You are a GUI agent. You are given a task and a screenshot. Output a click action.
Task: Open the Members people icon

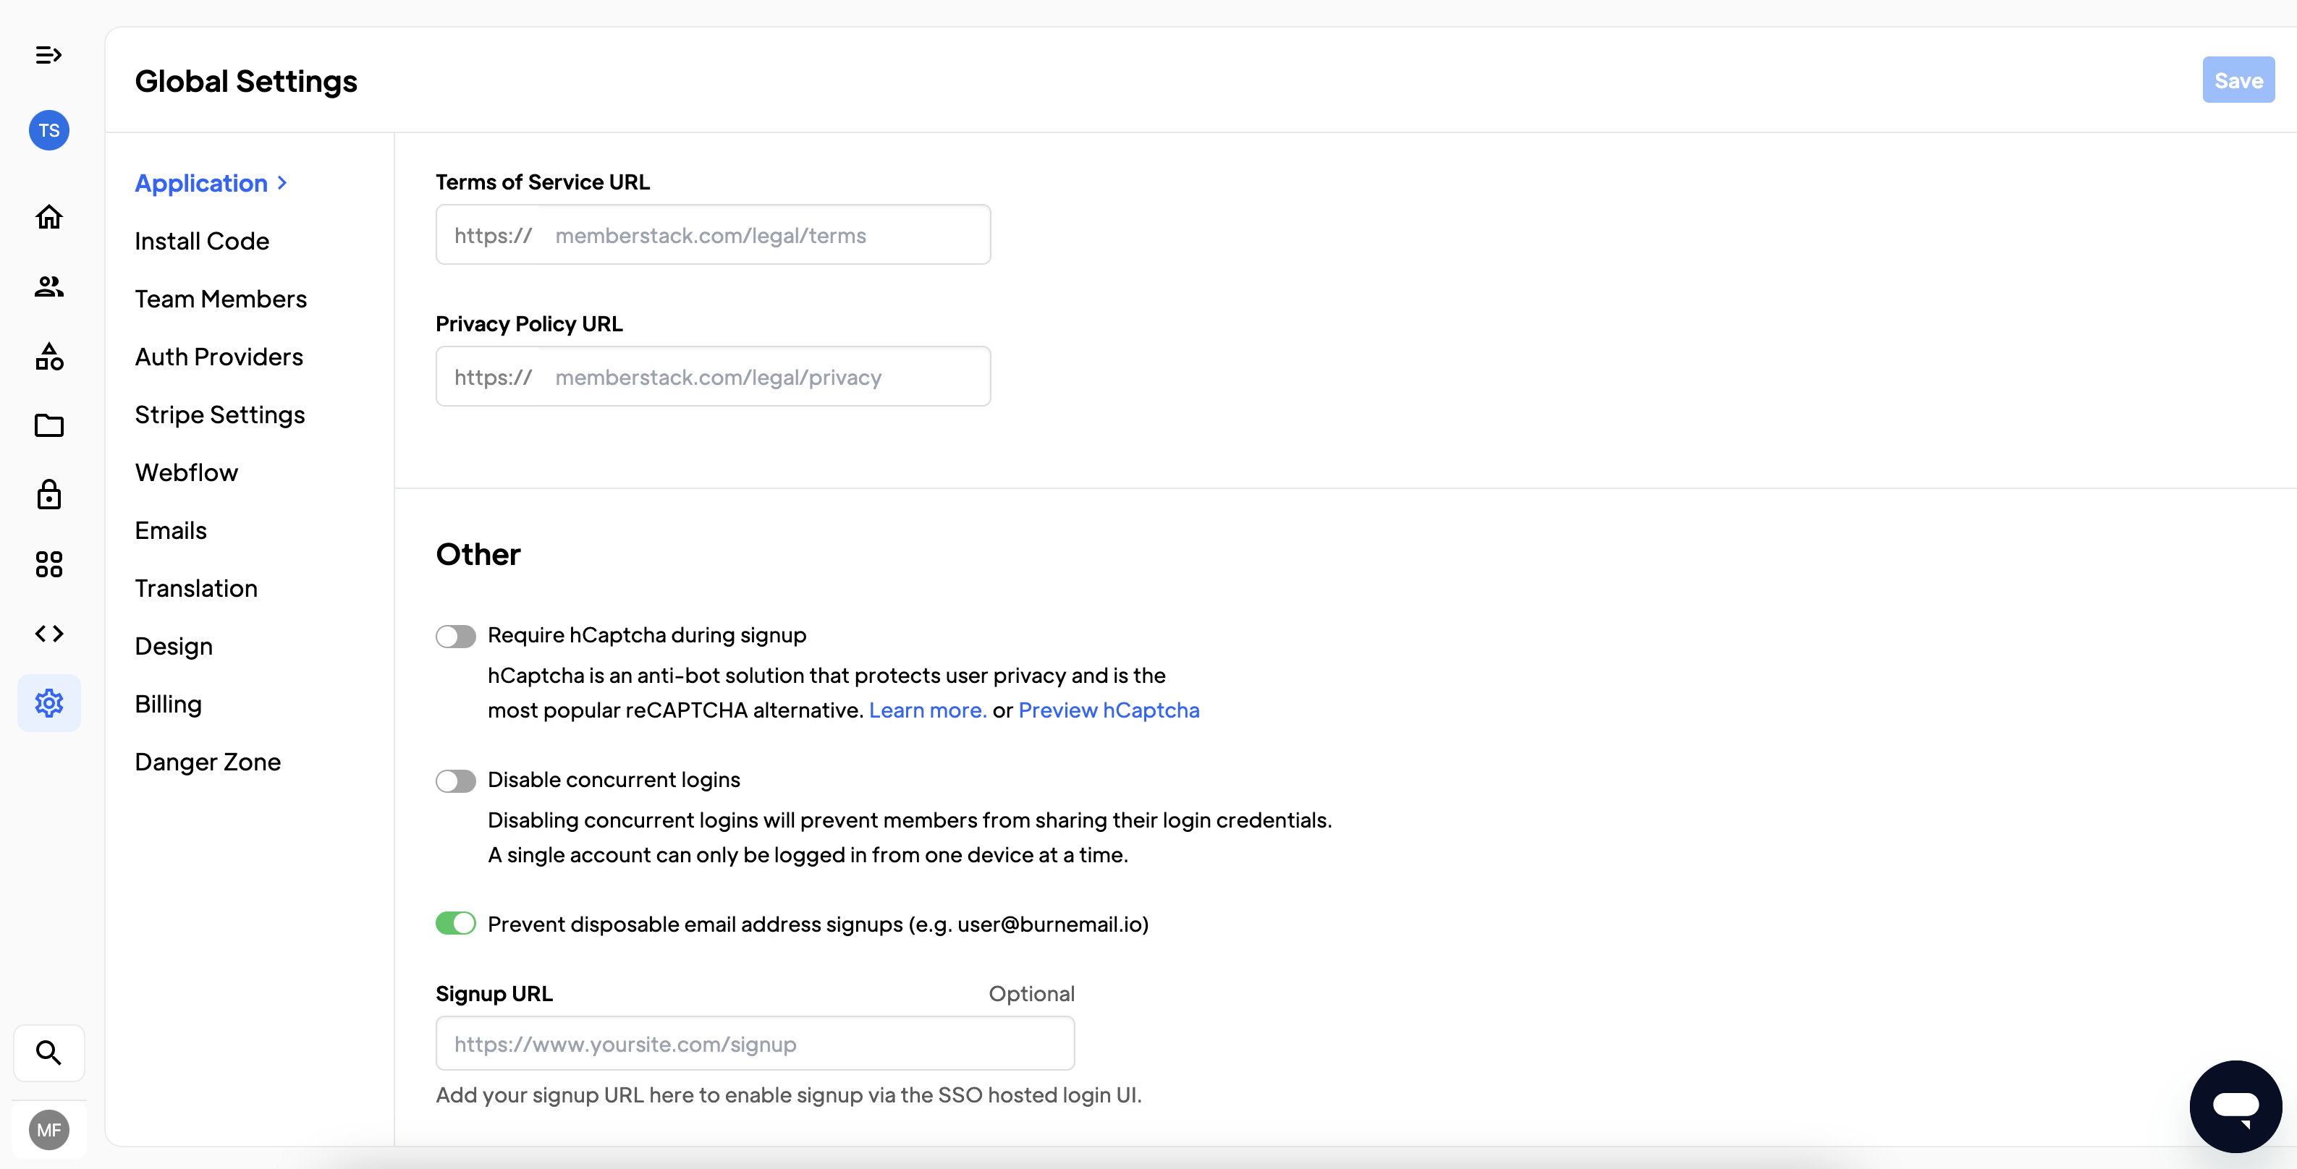coord(49,286)
